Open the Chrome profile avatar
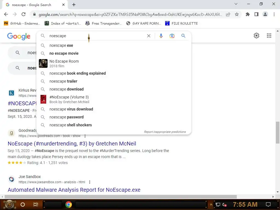Image resolution: width=280 pixels, height=210 pixels. 265,14
